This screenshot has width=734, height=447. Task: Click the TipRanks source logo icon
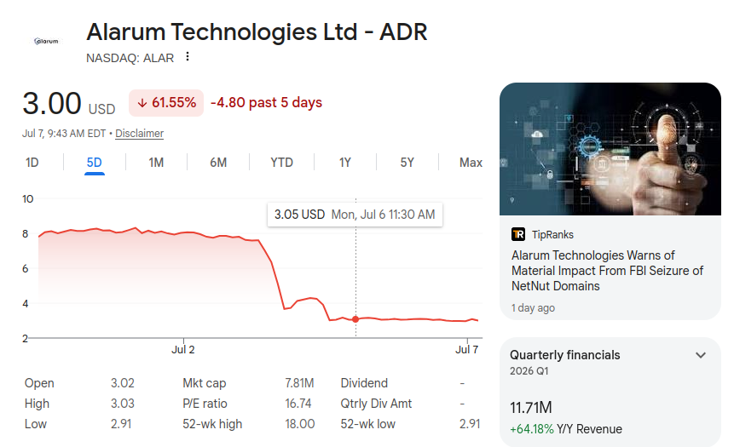(x=518, y=234)
